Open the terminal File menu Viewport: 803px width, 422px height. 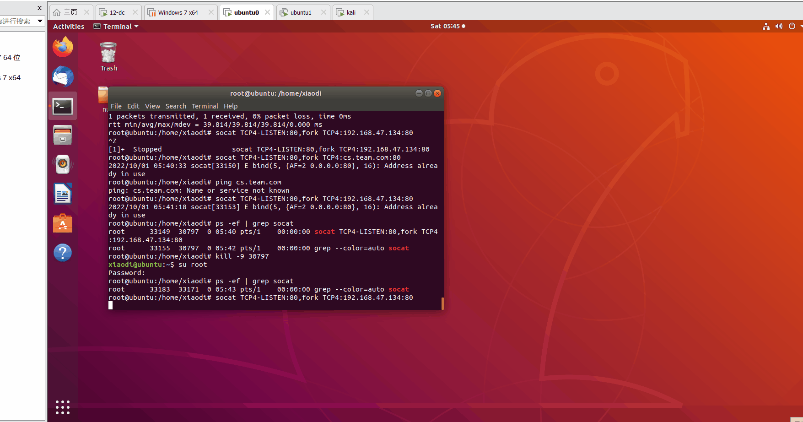(x=116, y=106)
